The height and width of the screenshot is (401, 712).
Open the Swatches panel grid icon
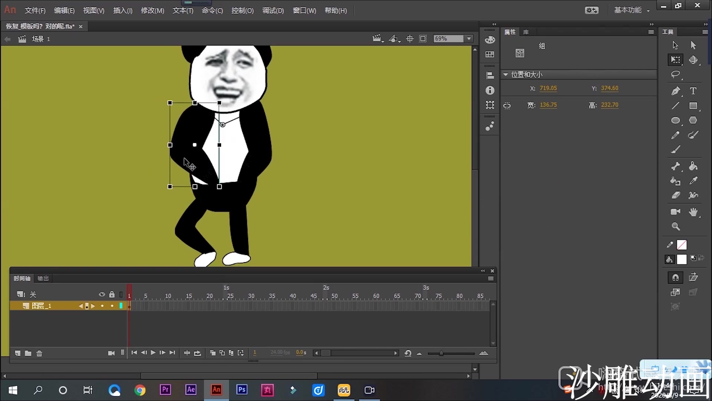coord(490,55)
